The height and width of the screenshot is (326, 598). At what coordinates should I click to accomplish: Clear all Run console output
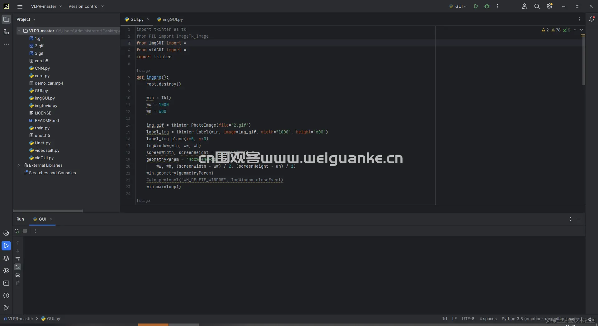click(18, 283)
